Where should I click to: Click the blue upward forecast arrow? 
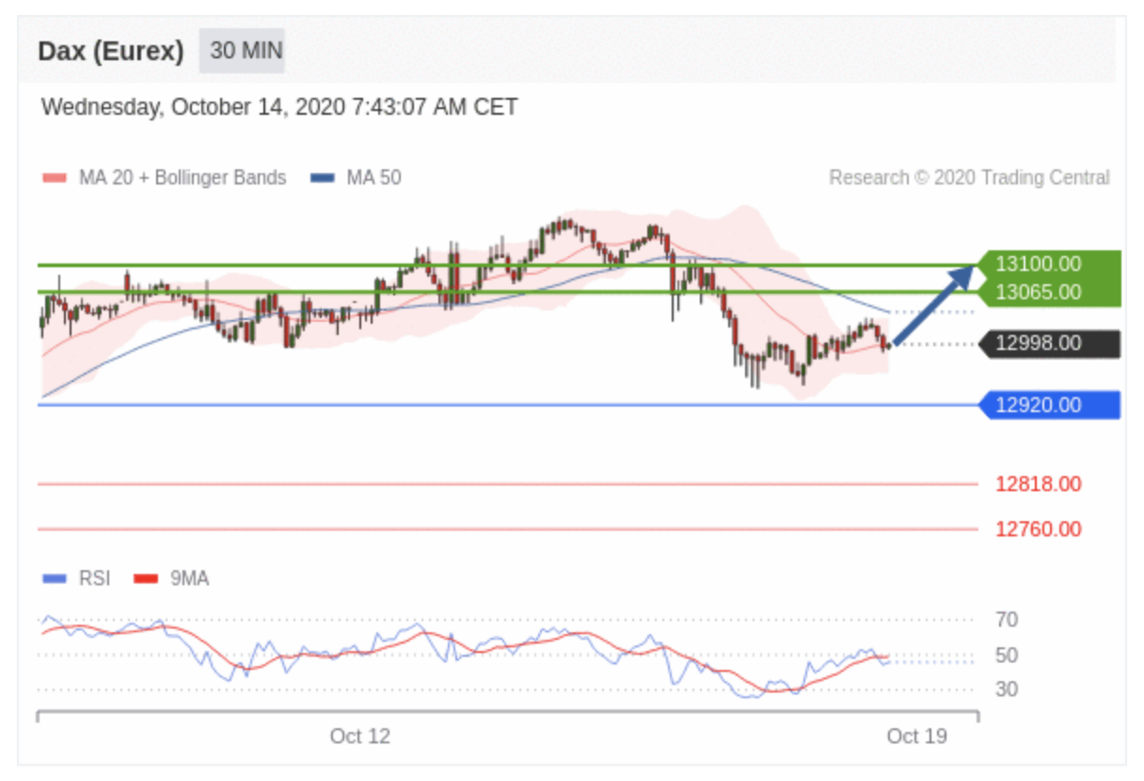coord(933,305)
